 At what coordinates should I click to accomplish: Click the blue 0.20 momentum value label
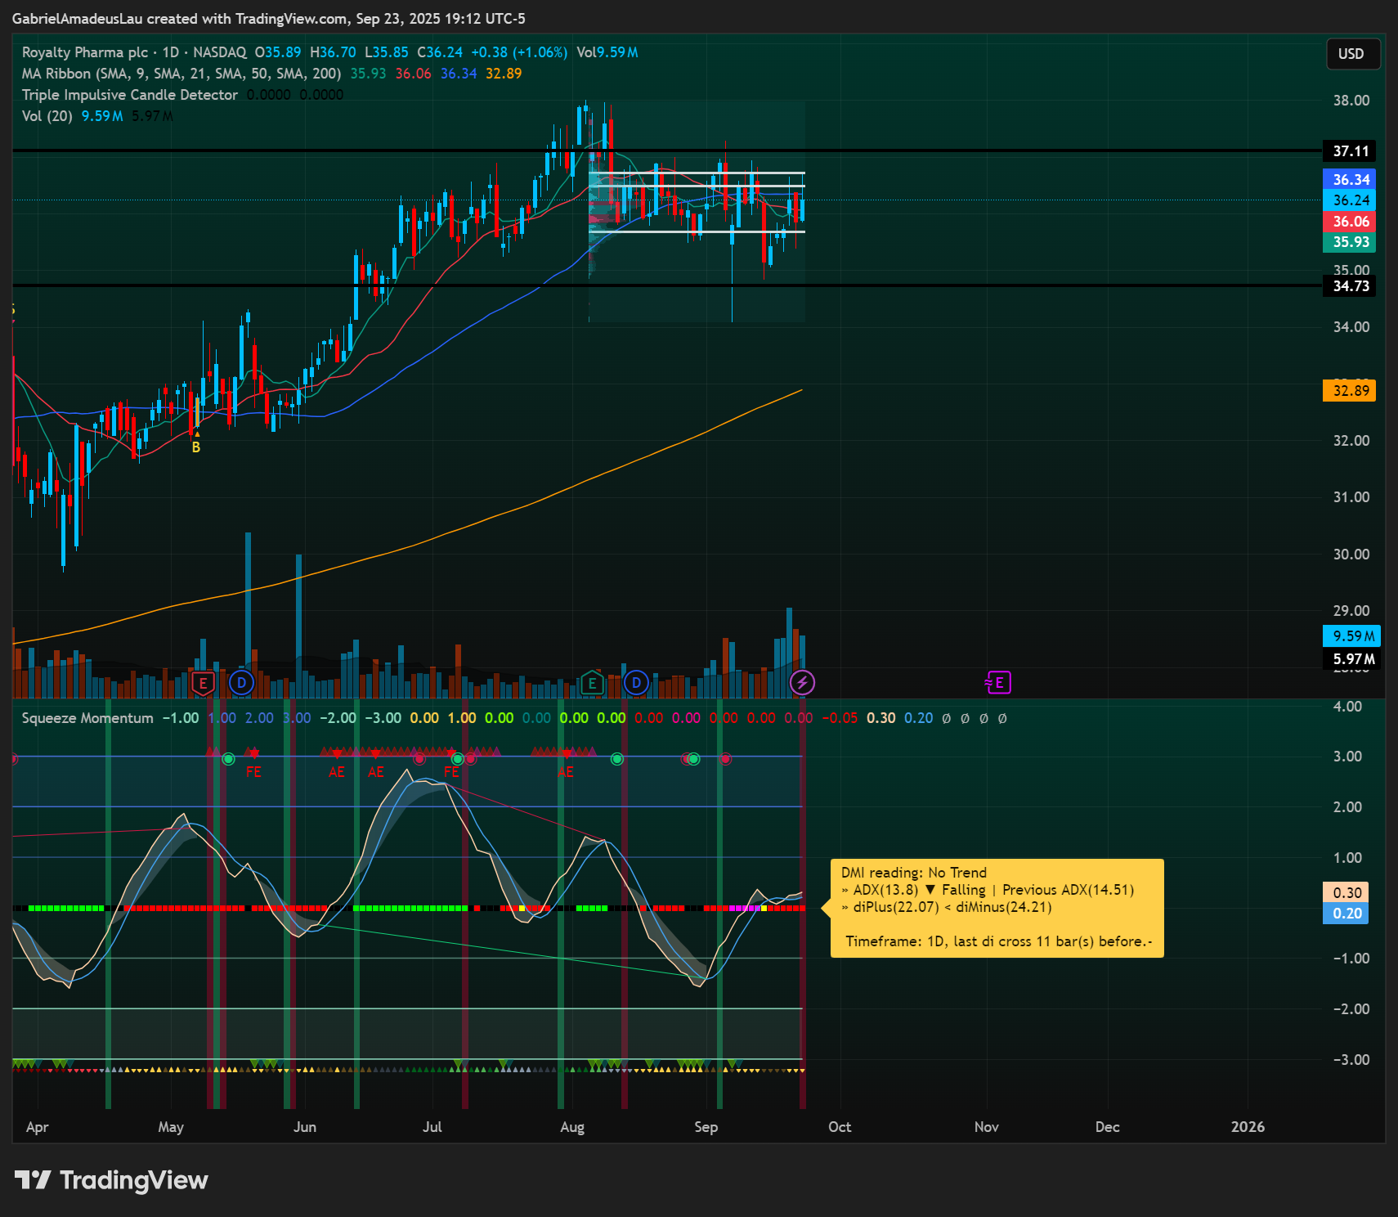(1346, 914)
